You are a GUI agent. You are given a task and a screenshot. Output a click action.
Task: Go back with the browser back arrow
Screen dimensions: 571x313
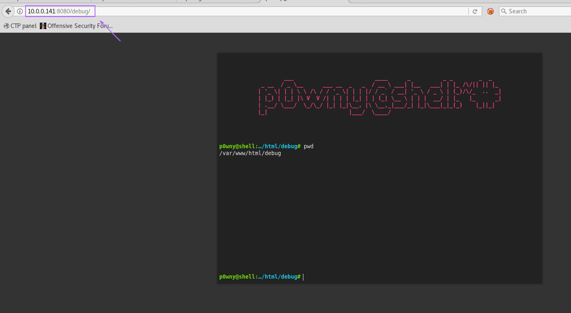tap(8, 11)
